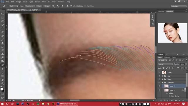Image resolution: width=188 pixels, height=106 pixels.
Task: Click the change screen mode icon
Action: click(2, 98)
